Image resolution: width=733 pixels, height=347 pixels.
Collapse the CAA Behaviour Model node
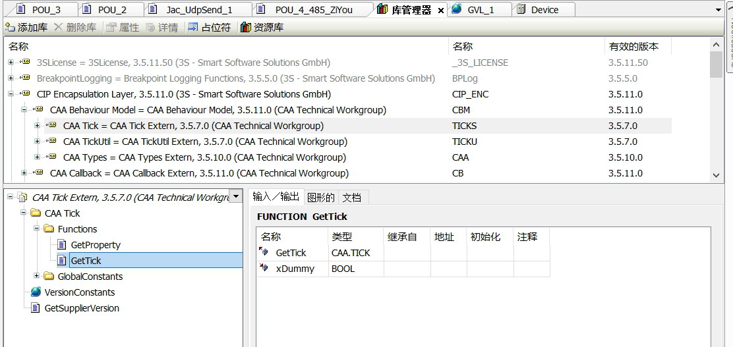point(24,110)
